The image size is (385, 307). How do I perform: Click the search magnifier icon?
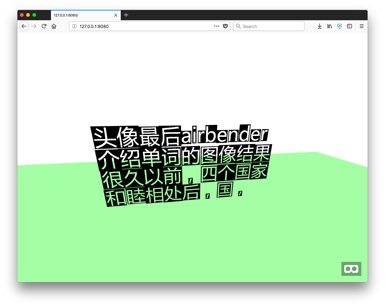pos(238,26)
